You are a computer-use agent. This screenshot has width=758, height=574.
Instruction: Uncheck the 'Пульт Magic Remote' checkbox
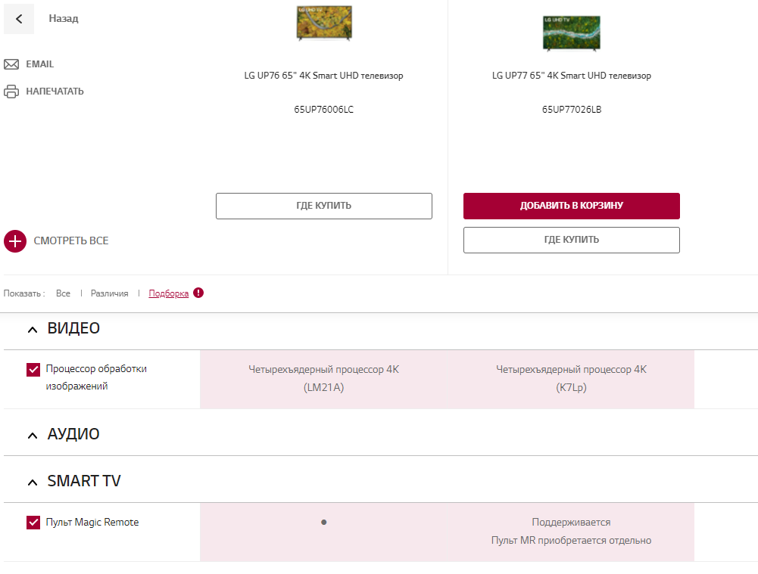click(x=33, y=523)
